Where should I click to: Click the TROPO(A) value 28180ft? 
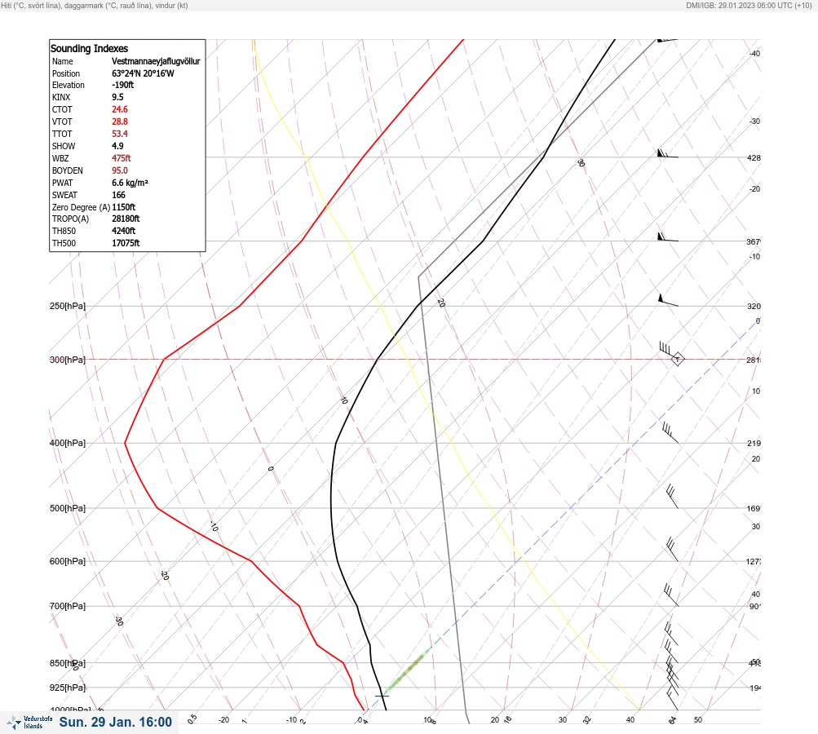(126, 219)
